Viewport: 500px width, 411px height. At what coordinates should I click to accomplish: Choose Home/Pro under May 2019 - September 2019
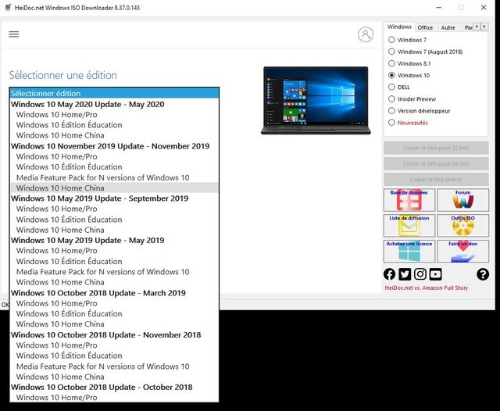click(x=115, y=209)
